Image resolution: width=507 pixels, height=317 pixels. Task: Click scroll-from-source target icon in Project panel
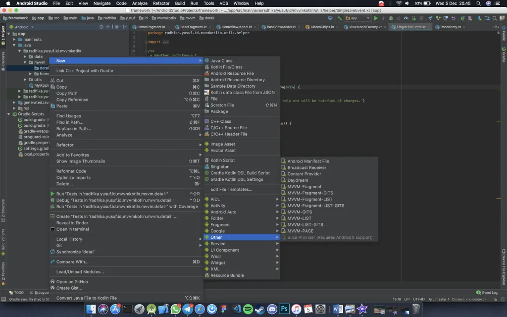(x=101, y=27)
